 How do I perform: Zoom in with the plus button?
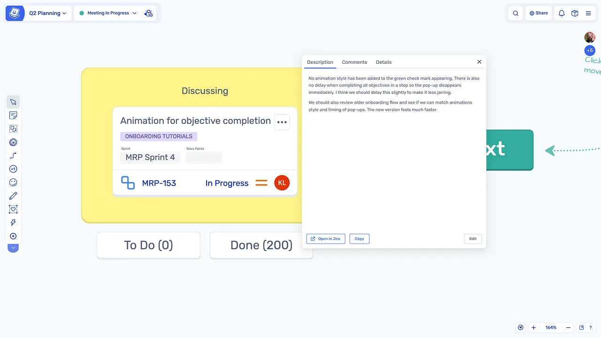click(533, 328)
